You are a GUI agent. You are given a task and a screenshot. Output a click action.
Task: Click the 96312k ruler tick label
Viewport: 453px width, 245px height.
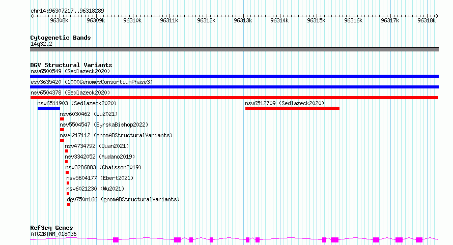[206, 20]
